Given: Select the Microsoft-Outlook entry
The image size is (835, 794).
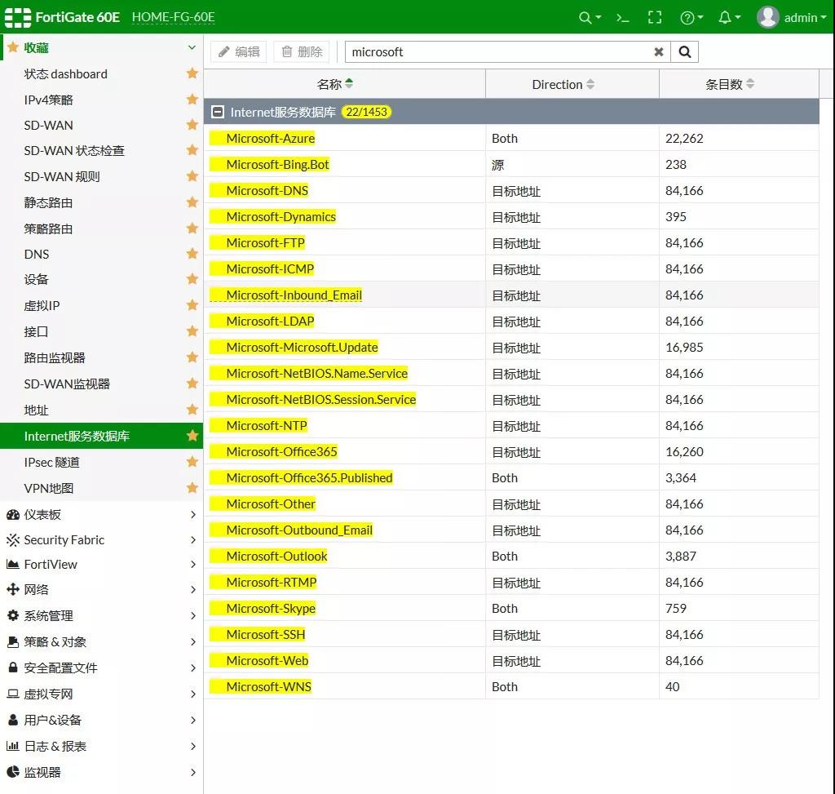Looking at the screenshot, I should click(x=511, y=556).
